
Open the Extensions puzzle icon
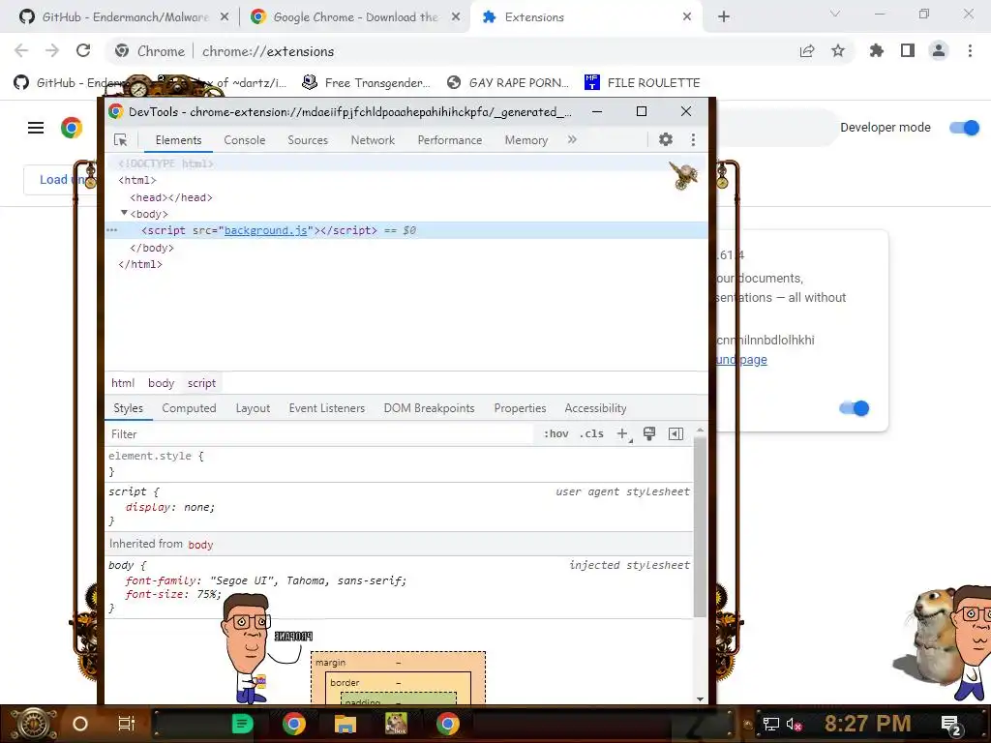click(x=877, y=50)
